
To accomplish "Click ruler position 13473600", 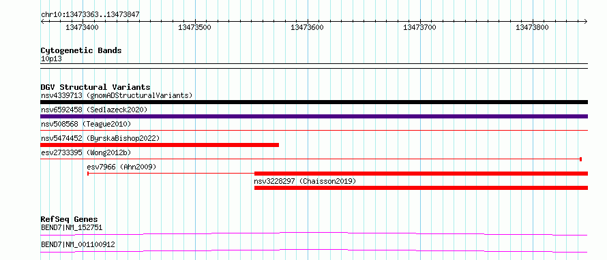I will click(308, 27).
